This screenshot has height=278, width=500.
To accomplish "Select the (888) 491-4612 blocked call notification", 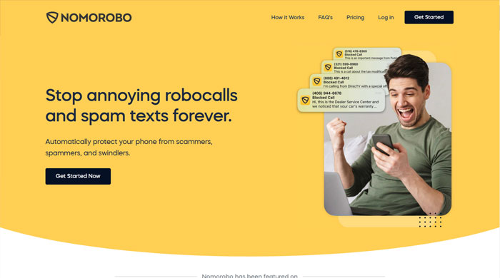I will click(349, 82).
